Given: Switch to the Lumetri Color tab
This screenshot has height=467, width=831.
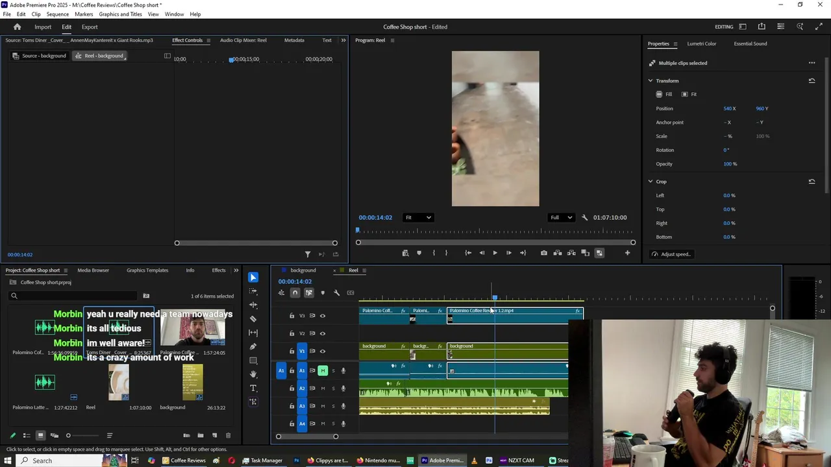Looking at the screenshot, I should point(702,43).
